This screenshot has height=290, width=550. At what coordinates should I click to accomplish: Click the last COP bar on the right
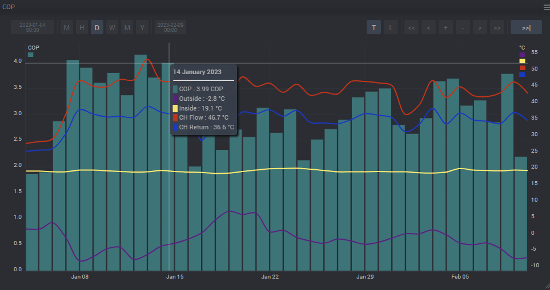(520, 214)
